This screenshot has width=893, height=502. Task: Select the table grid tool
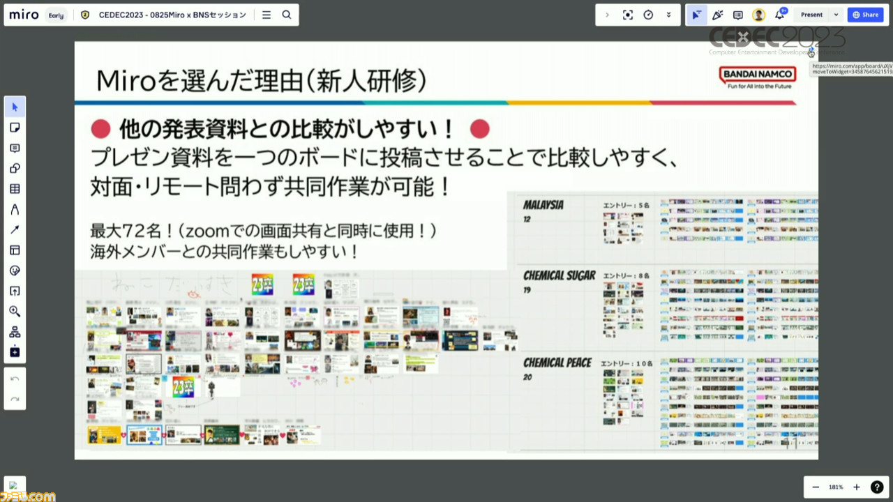(x=15, y=189)
